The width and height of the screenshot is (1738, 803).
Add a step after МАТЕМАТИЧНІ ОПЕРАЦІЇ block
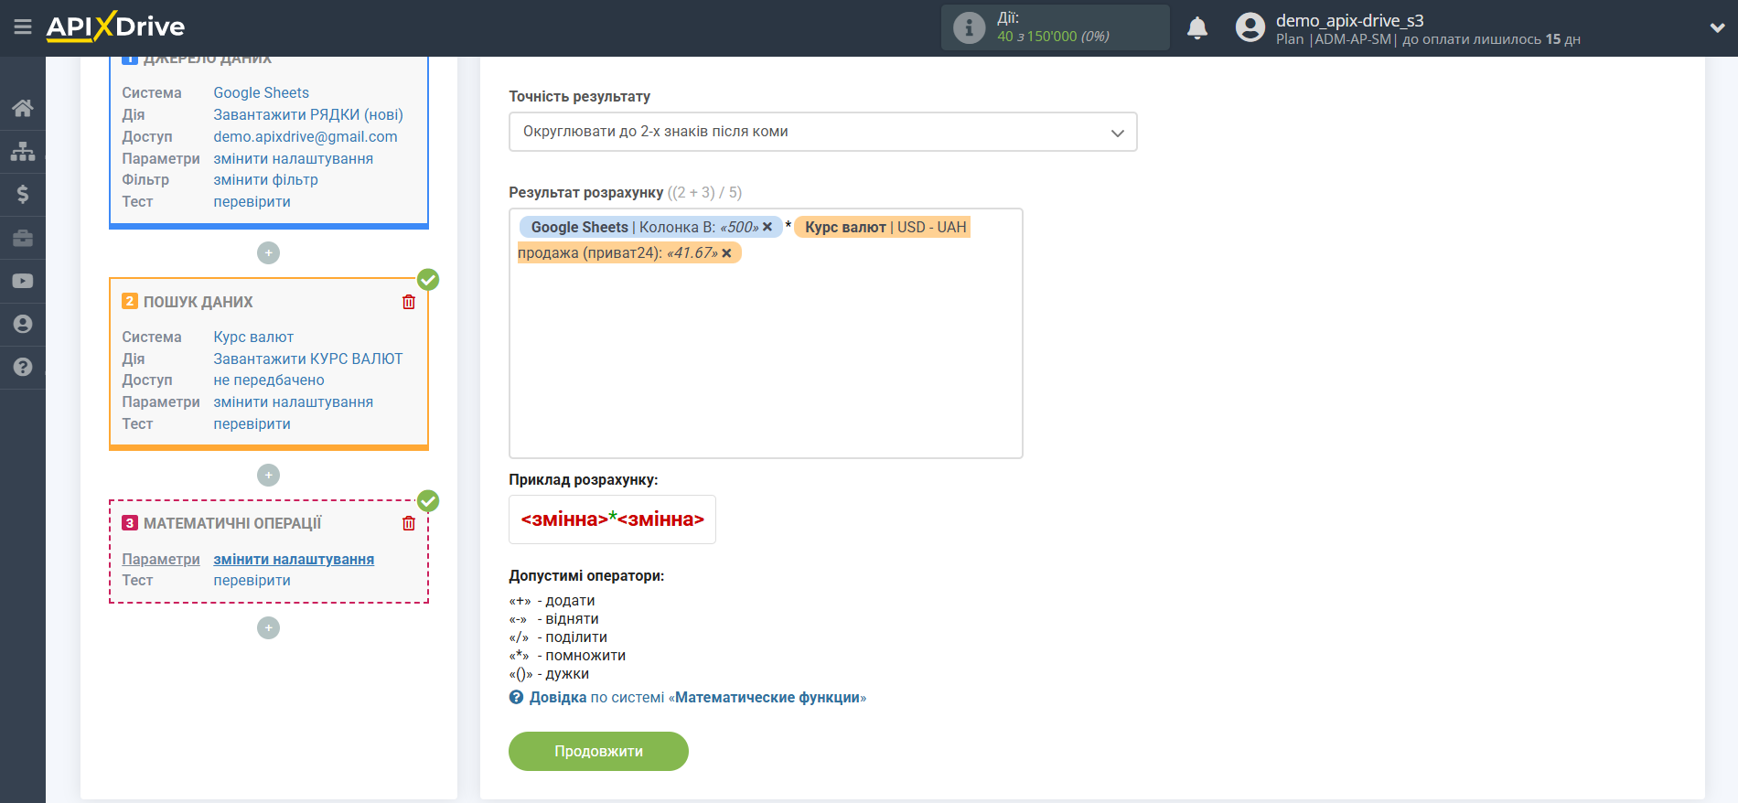pyautogui.click(x=268, y=628)
